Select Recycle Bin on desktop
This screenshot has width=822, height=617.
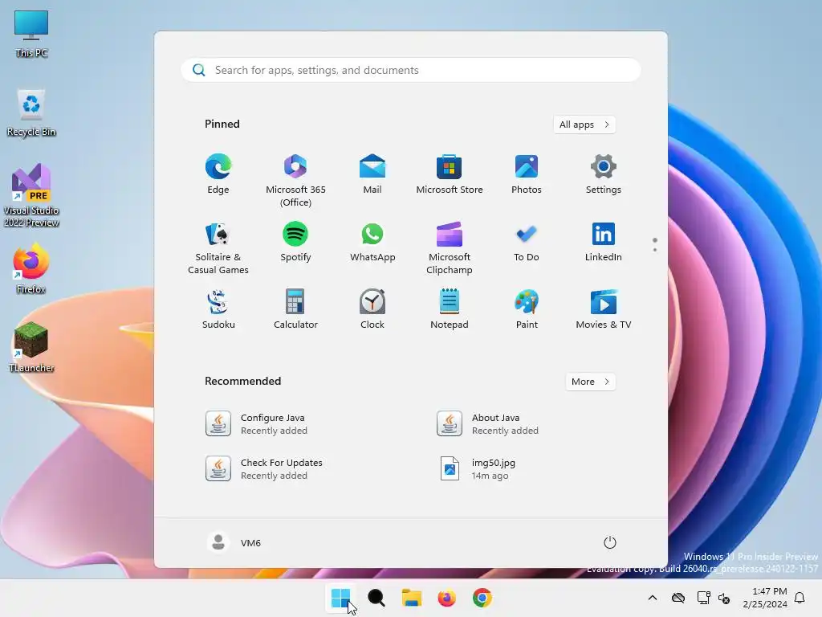31,113
